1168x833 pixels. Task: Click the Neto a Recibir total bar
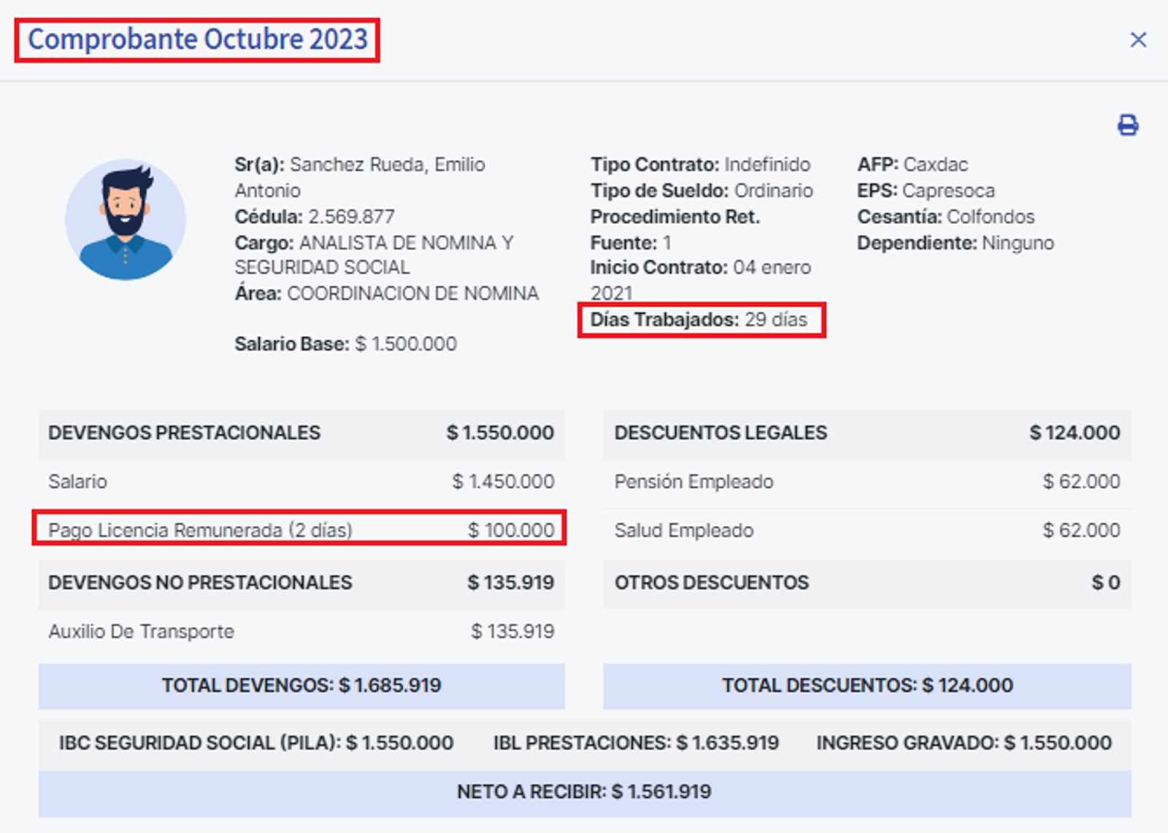point(584,791)
